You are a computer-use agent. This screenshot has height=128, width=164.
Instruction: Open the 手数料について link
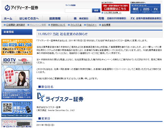[58, 25]
